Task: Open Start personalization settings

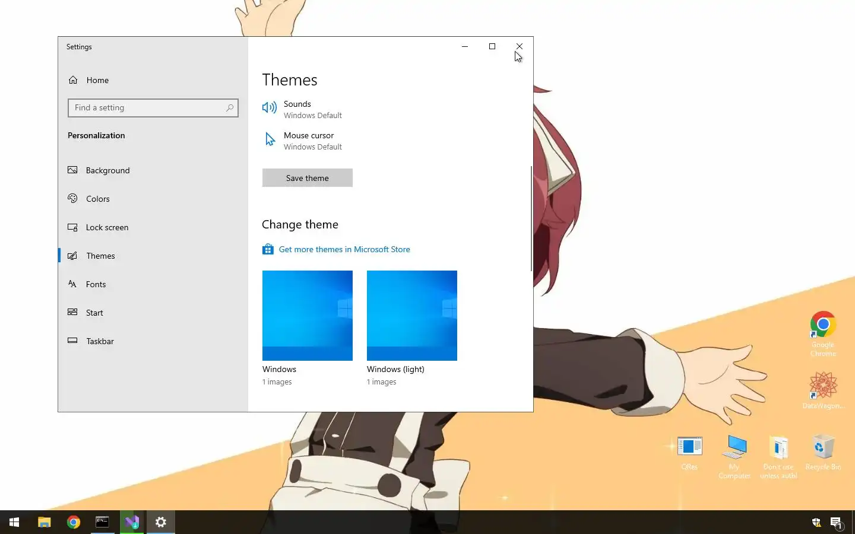Action: coord(153,313)
